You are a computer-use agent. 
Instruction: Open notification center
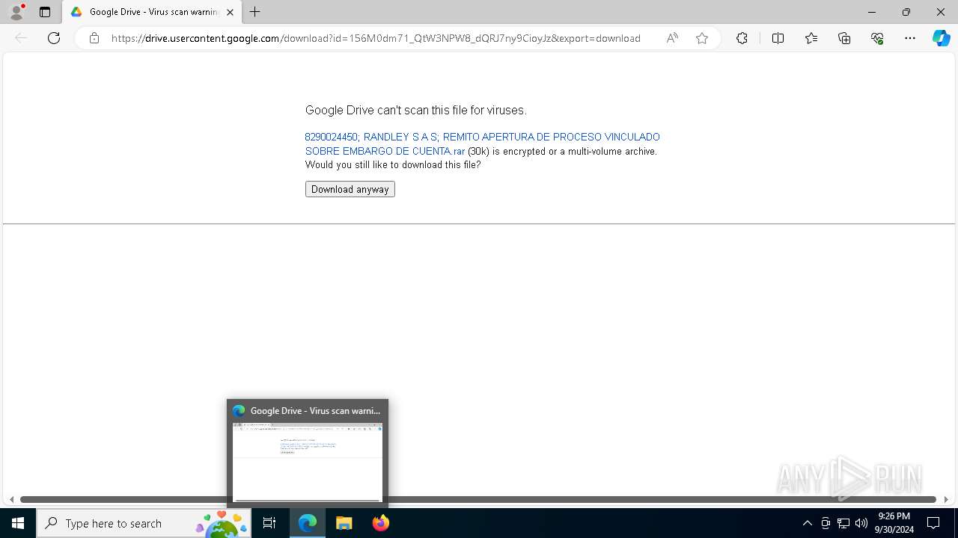point(933,523)
